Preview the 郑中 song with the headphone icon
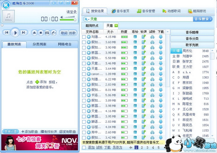Image resolution: width=217 pixels, height=153 pixels. coord(152,132)
